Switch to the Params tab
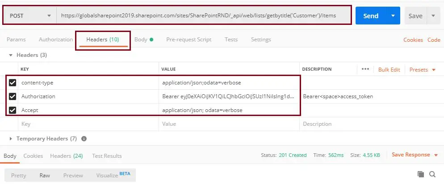The width and height of the screenshot is (444, 184). point(16,40)
